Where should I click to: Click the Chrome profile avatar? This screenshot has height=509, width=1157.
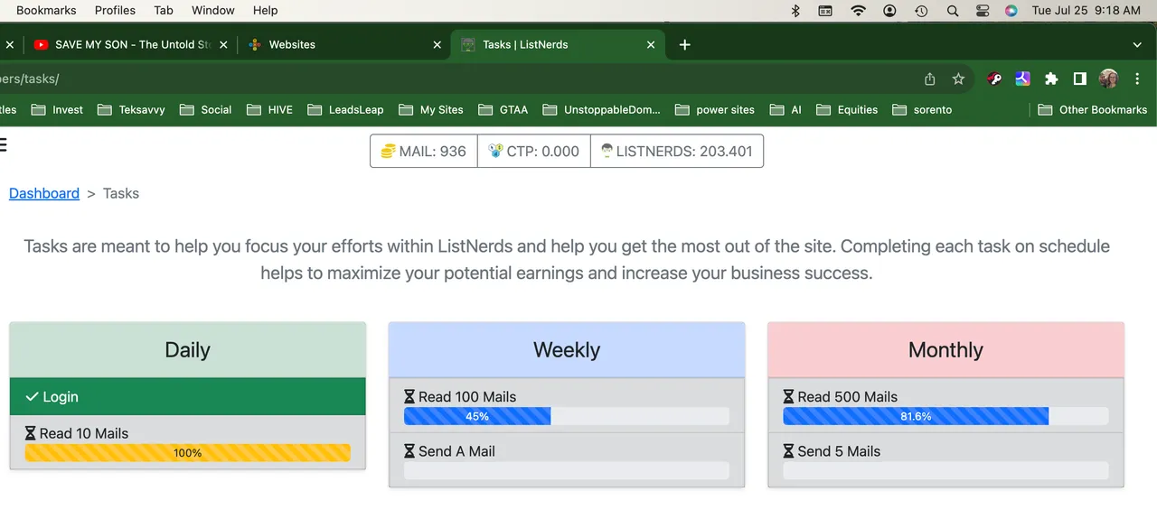(1108, 79)
